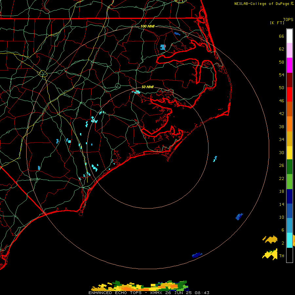This screenshot has width=295, height=295.
Task: Click the "08:43" timestamp
Action: click(202, 293)
